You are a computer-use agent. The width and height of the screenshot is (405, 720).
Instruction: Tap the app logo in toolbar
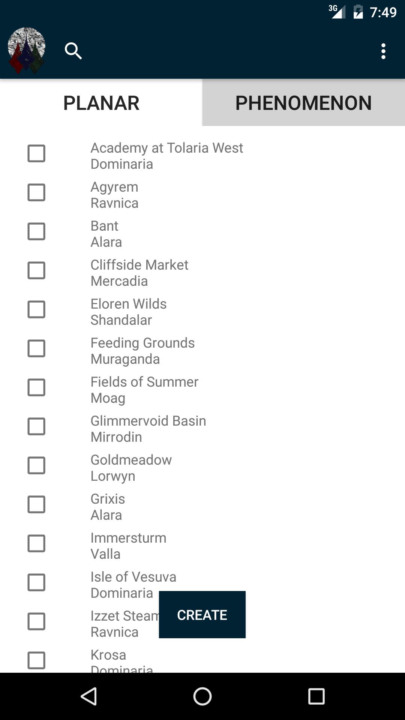point(26,50)
